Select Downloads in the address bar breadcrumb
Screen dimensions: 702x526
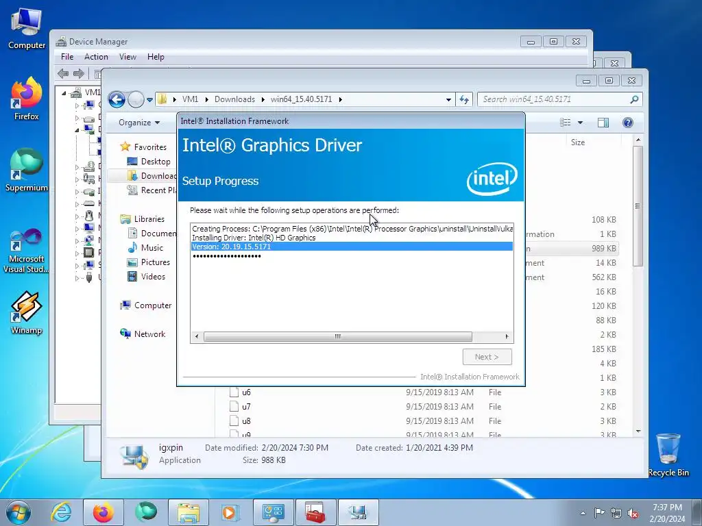point(234,99)
